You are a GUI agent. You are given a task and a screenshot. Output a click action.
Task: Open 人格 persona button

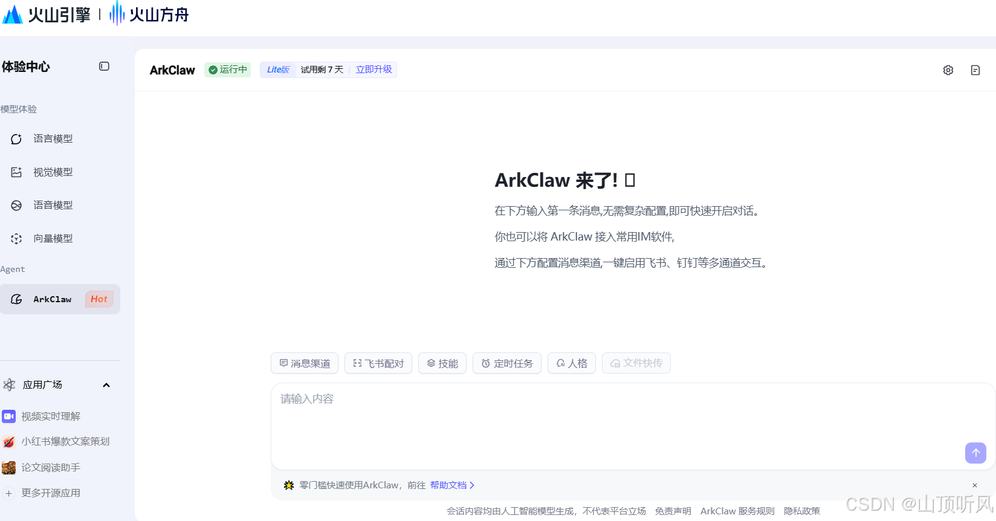click(x=572, y=363)
